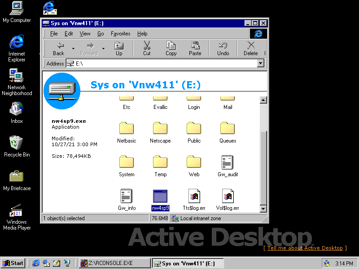
Task: Select the Gw_audit text file
Action: pyautogui.click(x=228, y=166)
